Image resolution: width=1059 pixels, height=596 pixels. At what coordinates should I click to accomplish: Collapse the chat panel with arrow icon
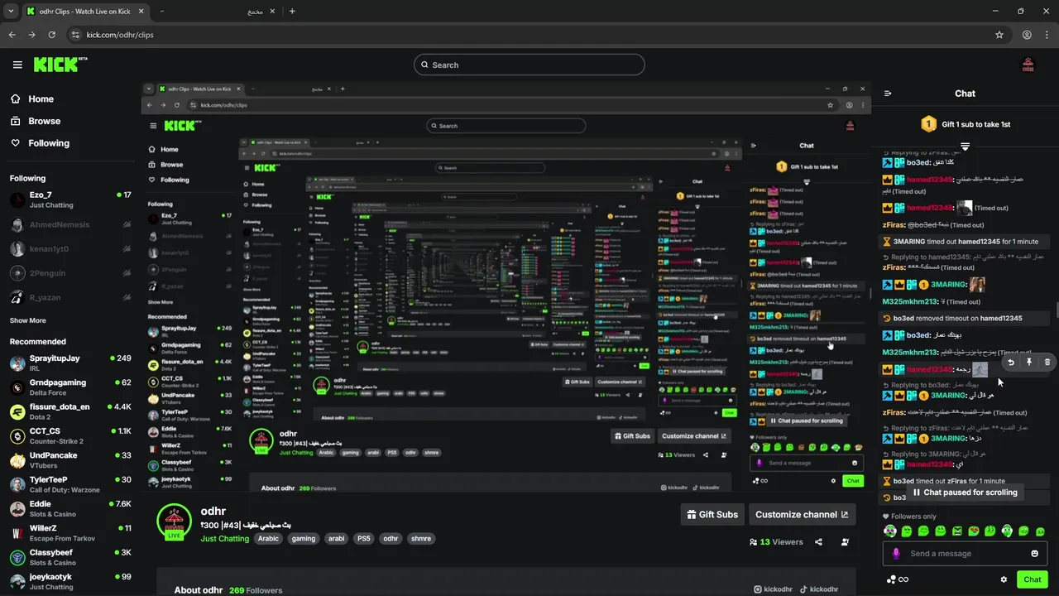pyautogui.click(x=888, y=94)
